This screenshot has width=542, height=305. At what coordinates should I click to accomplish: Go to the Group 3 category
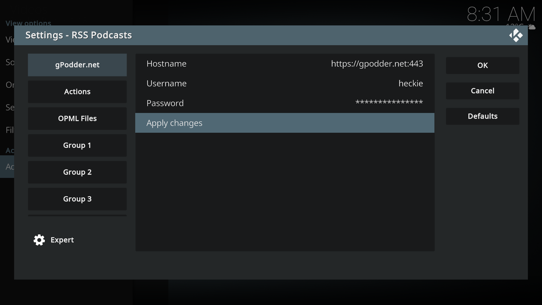(x=77, y=199)
